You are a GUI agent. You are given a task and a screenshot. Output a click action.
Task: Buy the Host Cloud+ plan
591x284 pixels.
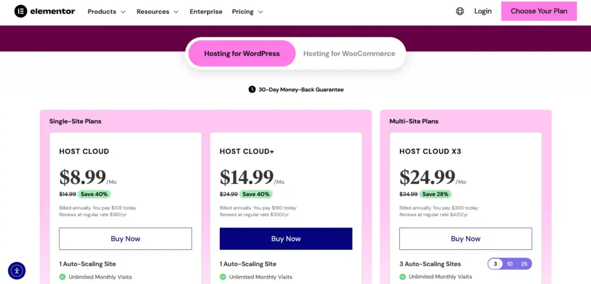[286, 238]
